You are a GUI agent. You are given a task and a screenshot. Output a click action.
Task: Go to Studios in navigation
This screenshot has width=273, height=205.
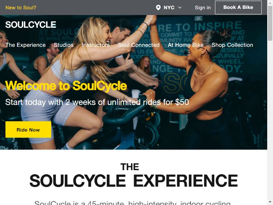coord(63,45)
